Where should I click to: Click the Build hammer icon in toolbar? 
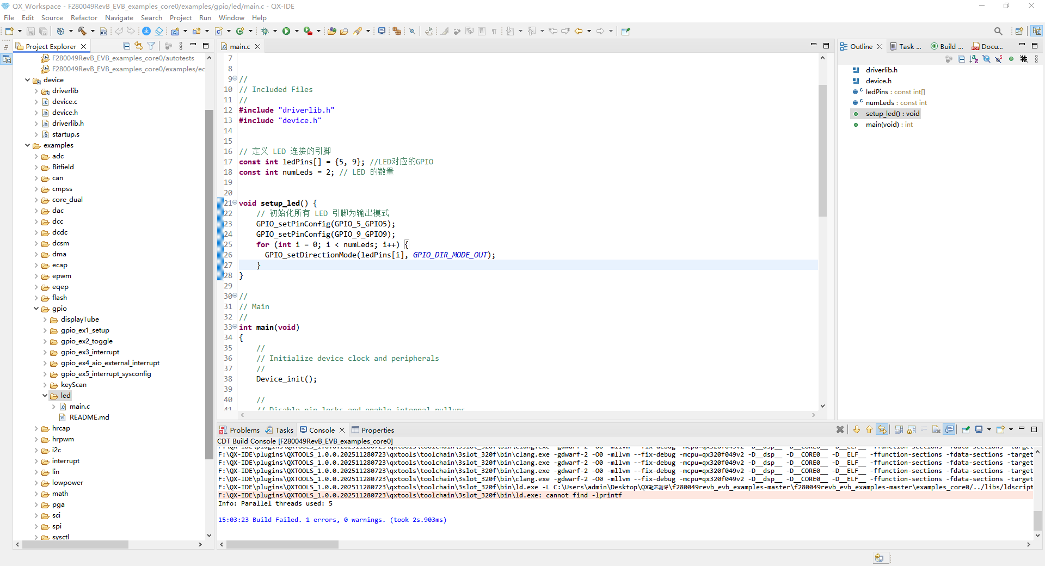82,31
